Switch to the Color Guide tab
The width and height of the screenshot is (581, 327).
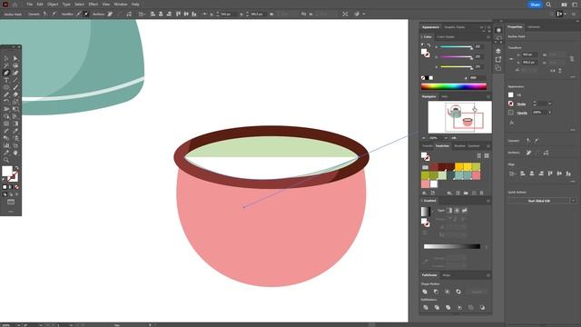pos(446,36)
